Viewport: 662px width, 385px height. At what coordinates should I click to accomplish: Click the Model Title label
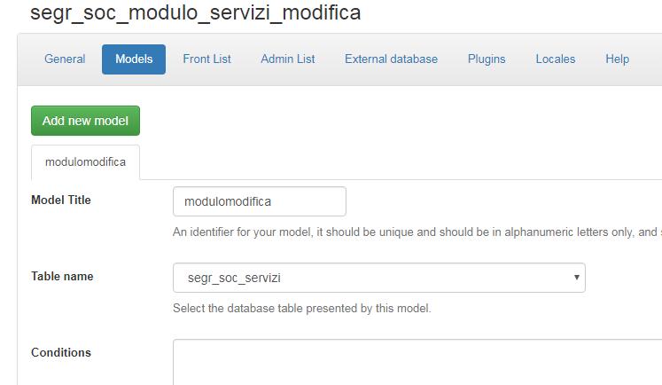pos(61,200)
